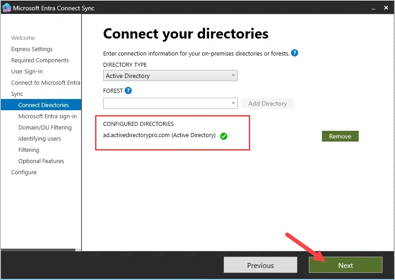Go back with the Previous button
The image size is (395, 280).
pyautogui.click(x=260, y=265)
